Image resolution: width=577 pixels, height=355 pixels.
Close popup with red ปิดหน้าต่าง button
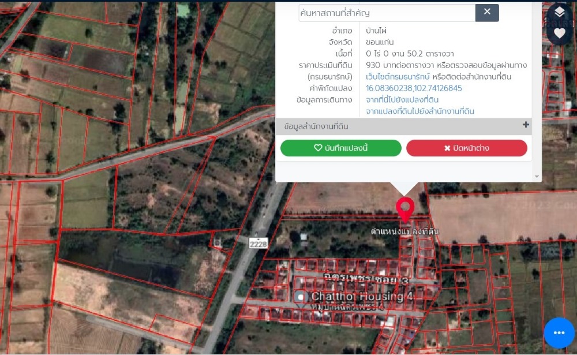[x=466, y=148]
